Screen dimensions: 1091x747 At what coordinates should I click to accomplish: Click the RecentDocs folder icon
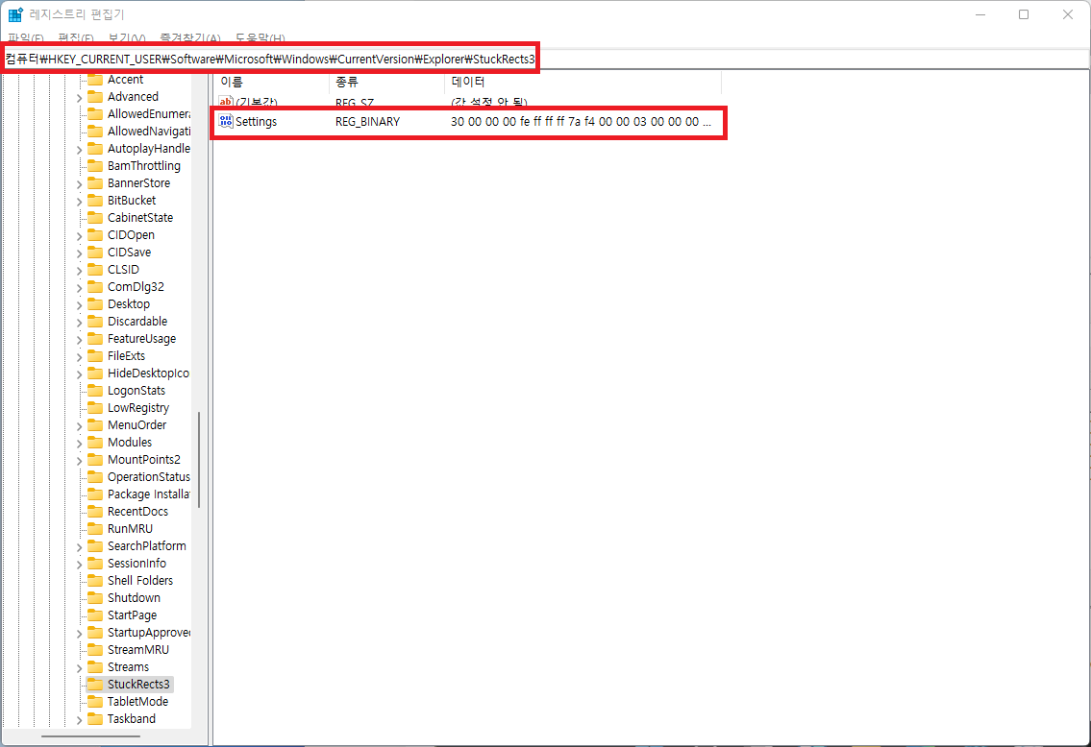94,512
